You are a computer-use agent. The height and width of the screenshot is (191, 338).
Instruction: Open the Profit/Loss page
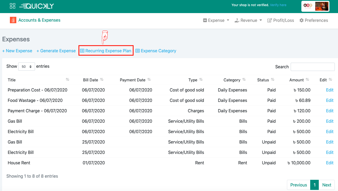[281, 21]
